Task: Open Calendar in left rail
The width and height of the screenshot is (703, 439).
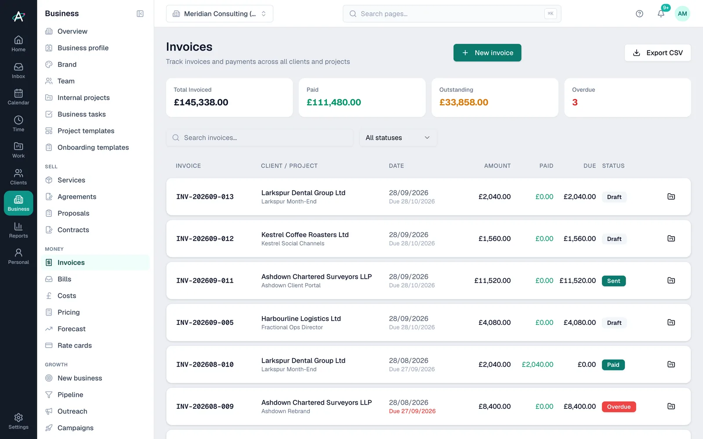Action: (18, 97)
